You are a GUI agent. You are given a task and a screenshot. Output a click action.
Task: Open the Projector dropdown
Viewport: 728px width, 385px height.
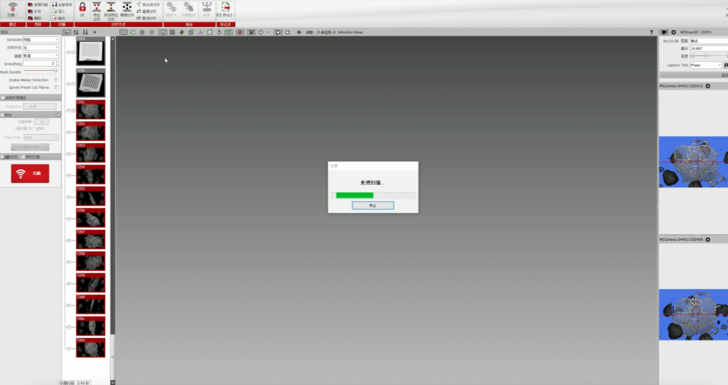(40, 107)
